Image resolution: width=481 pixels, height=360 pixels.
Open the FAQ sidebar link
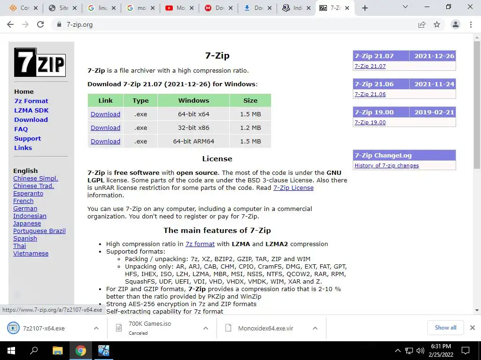(x=21, y=129)
